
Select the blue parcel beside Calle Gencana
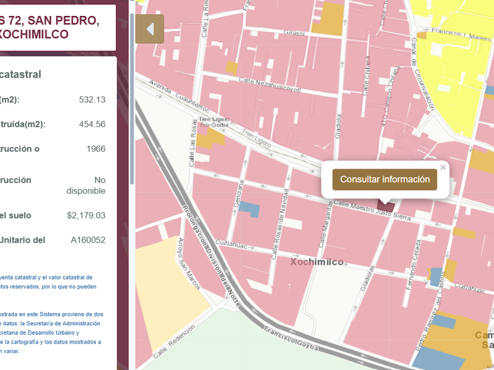click(x=249, y=208)
